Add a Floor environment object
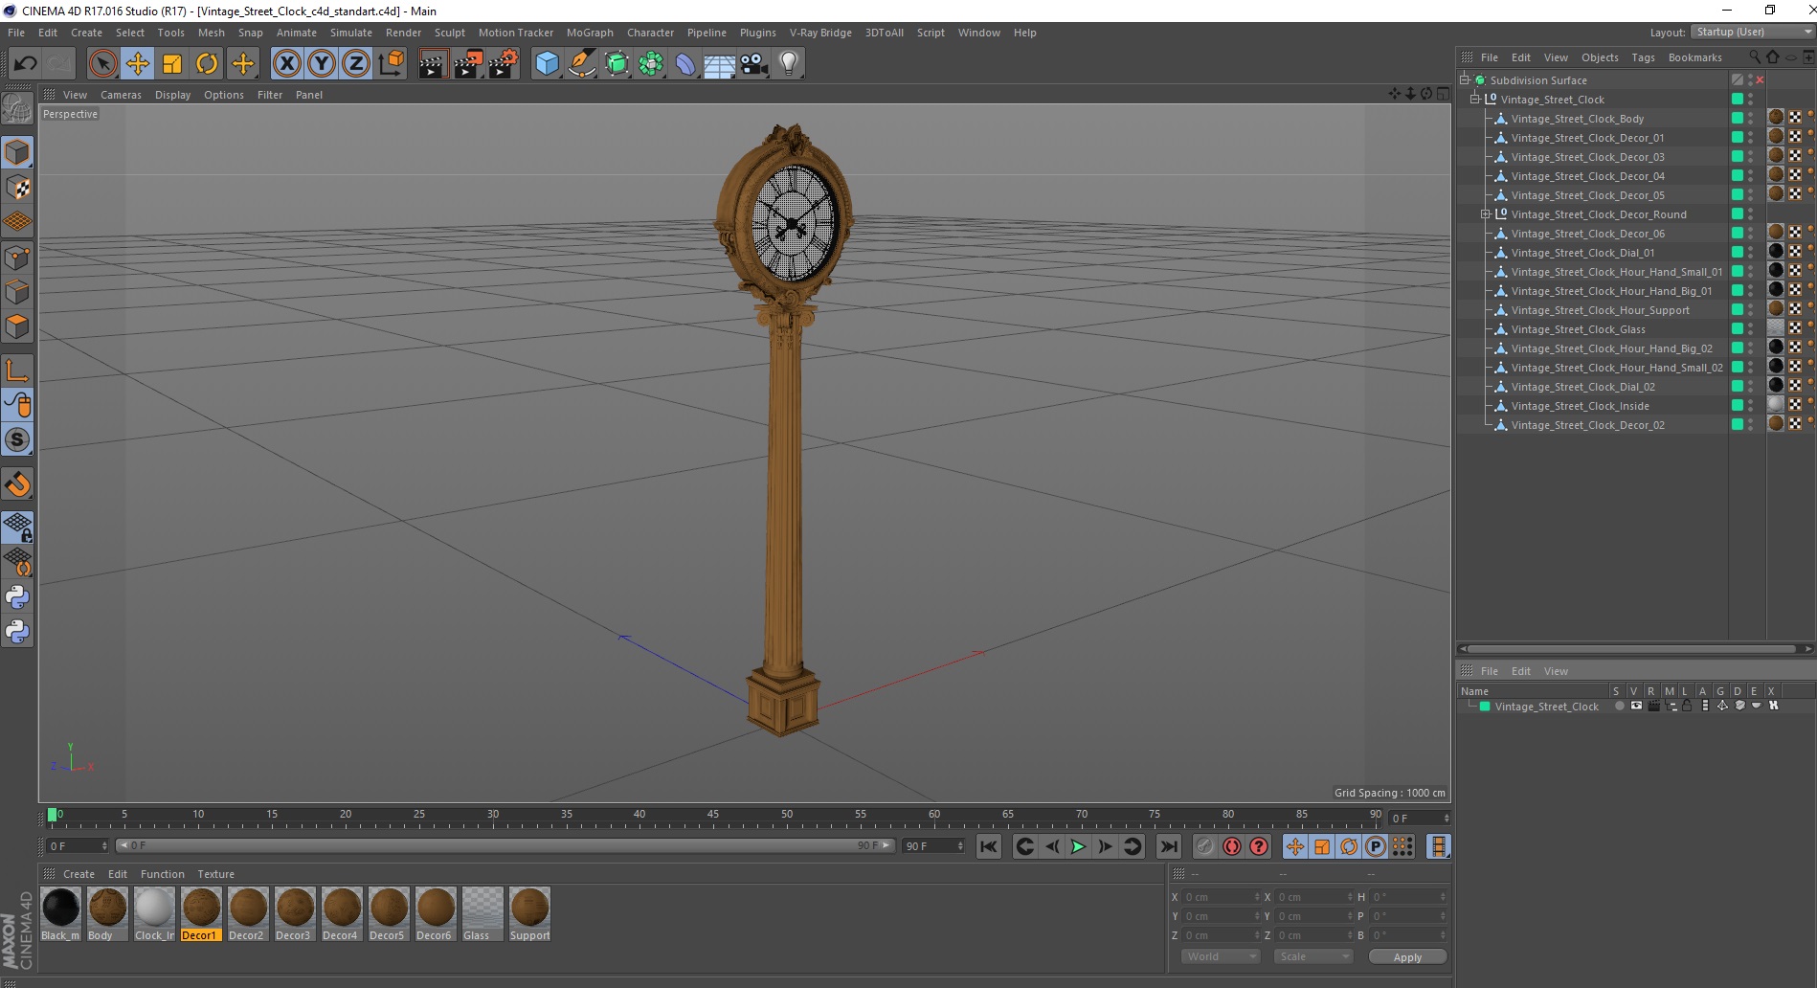 pyautogui.click(x=720, y=64)
